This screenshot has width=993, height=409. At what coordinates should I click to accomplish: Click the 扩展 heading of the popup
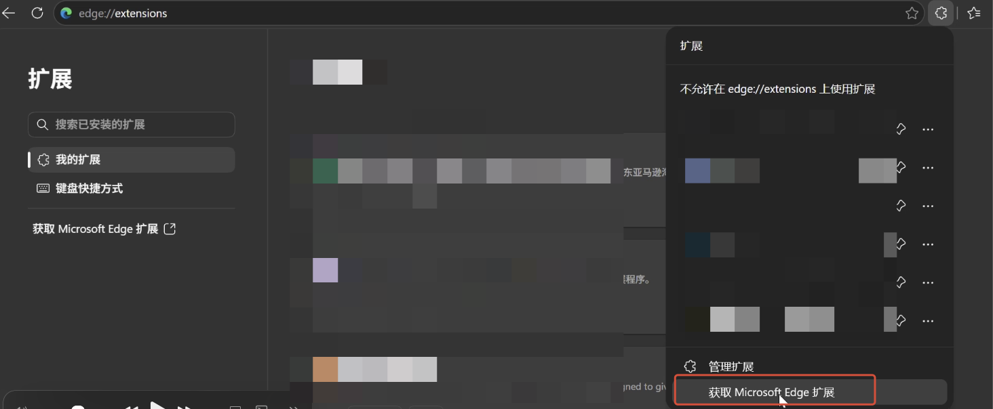click(691, 45)
